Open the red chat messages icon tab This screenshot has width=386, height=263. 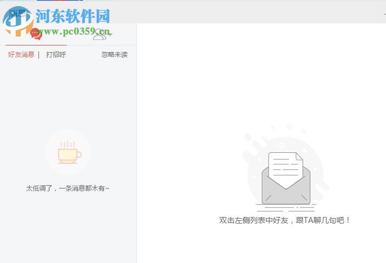(x=36, y=34)
